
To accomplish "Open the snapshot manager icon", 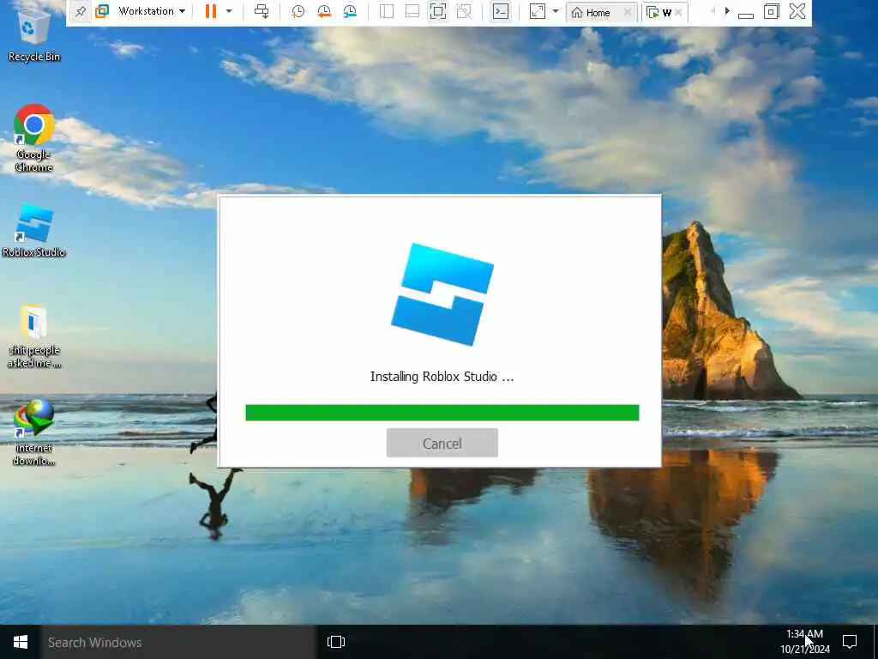I will click(350, 11).
